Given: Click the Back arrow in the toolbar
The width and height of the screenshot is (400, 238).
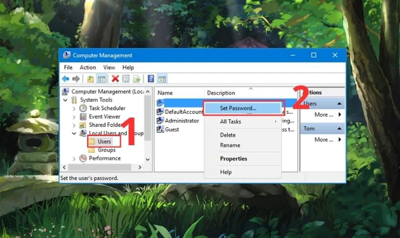Looking at the screenshot, I should pos(65,79).
